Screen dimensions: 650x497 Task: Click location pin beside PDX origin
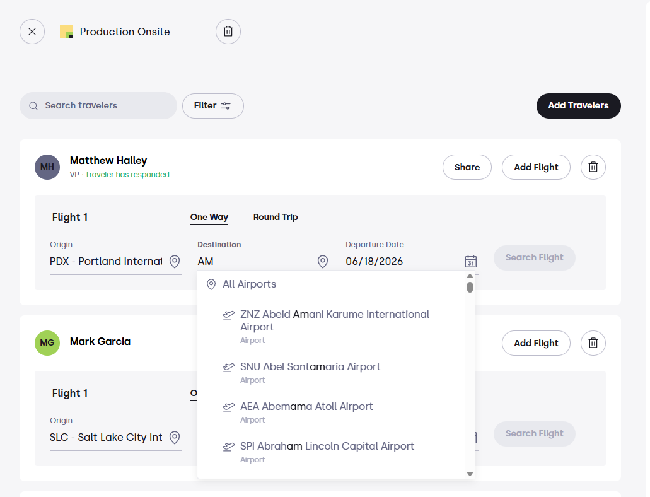click(x=175, y=261)
